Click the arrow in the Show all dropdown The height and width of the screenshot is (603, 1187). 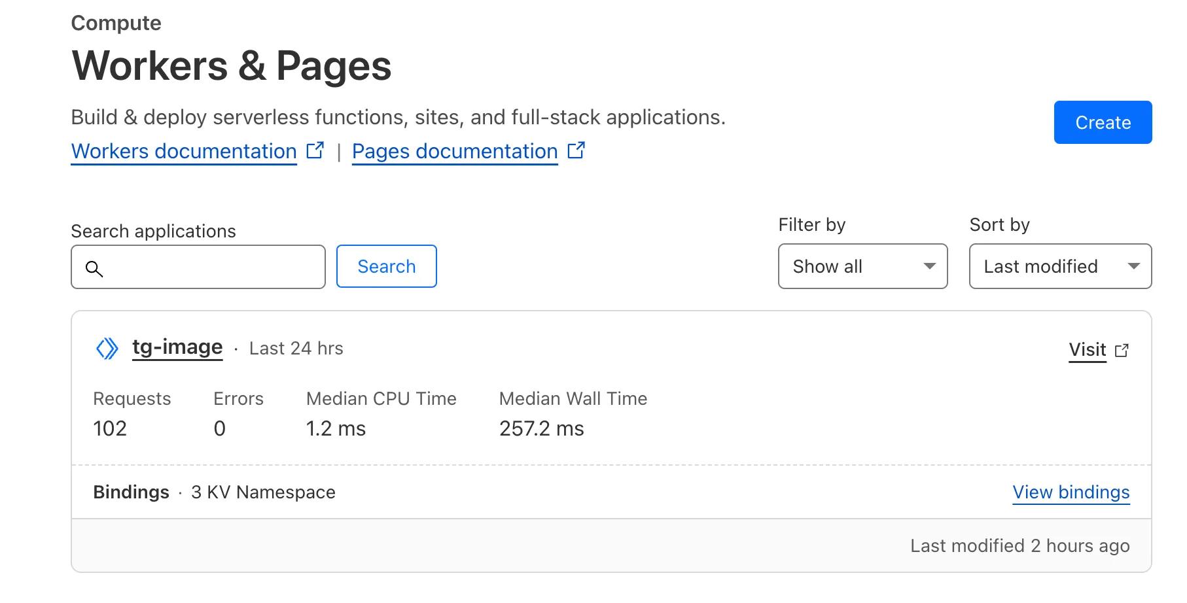[x=929, y=266]
